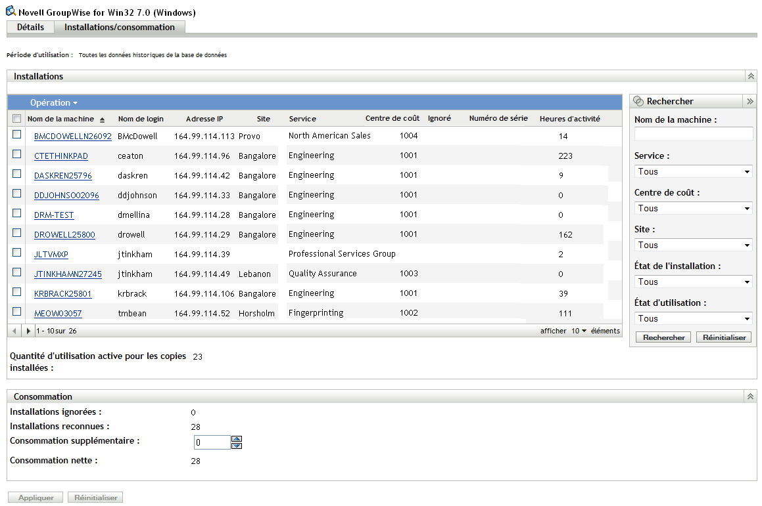Sort table by Nom de login column
762x506 pixels.
coord(141,119)
